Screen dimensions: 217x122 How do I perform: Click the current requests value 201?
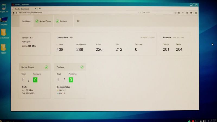pyautogui.click(x=166, y=49)
